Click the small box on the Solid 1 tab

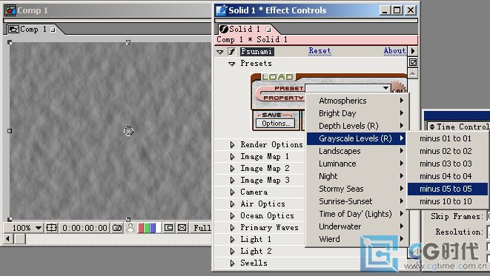tap(268, 30)
